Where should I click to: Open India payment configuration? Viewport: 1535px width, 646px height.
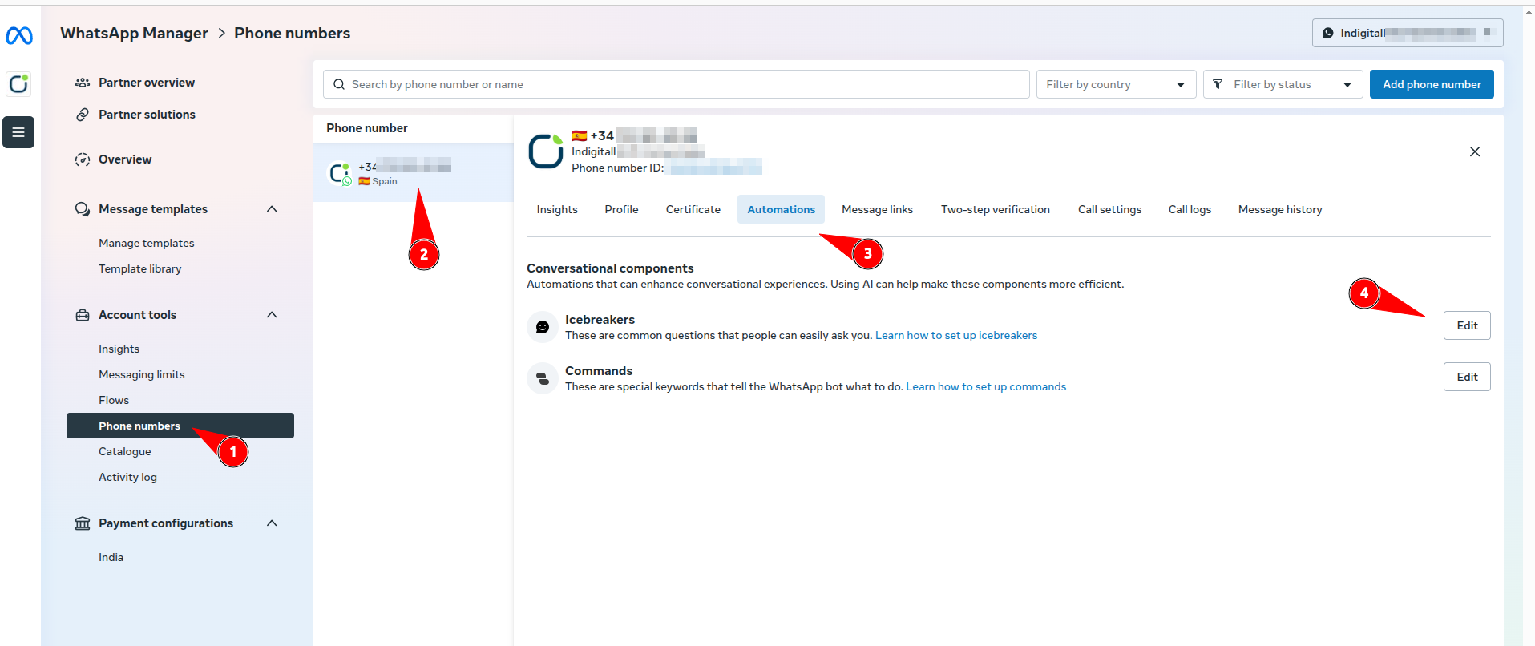[x=111, y=557]
